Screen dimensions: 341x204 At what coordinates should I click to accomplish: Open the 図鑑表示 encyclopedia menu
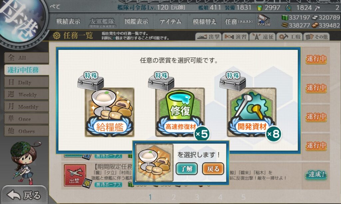[136, 21]
